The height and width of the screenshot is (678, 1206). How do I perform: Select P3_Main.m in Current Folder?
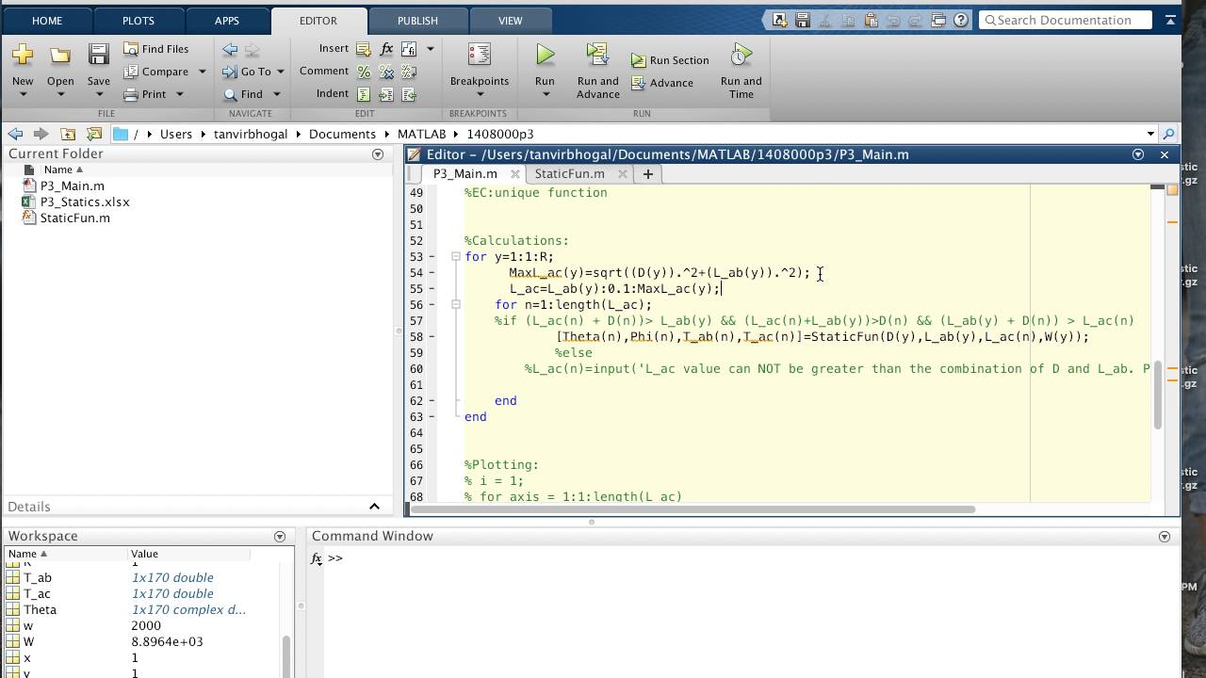(72, 186)
